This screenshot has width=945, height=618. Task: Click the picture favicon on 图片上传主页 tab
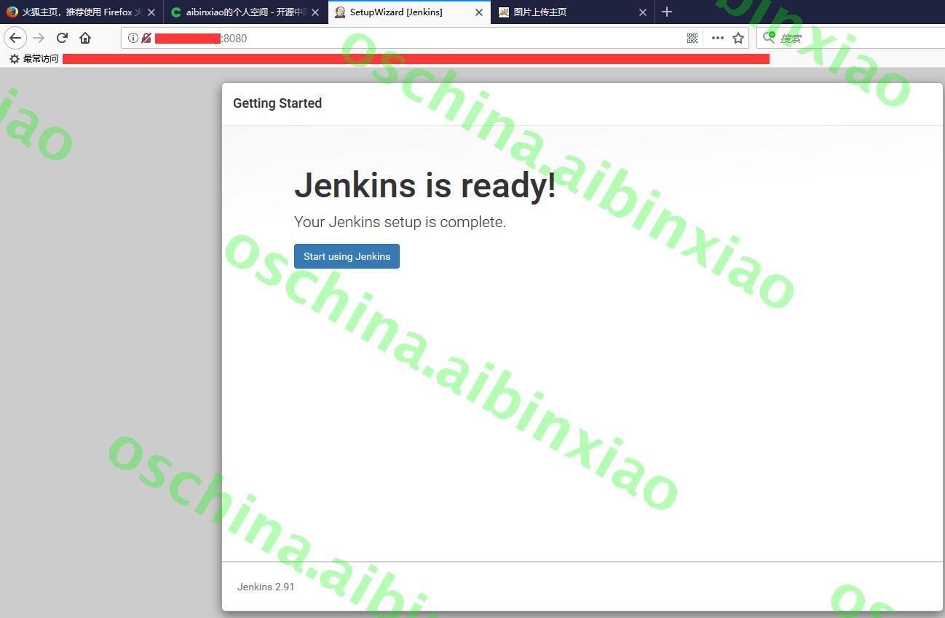tap(504, 12)
